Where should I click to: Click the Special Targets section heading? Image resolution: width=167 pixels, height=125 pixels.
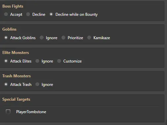click(x=16, y=99)
